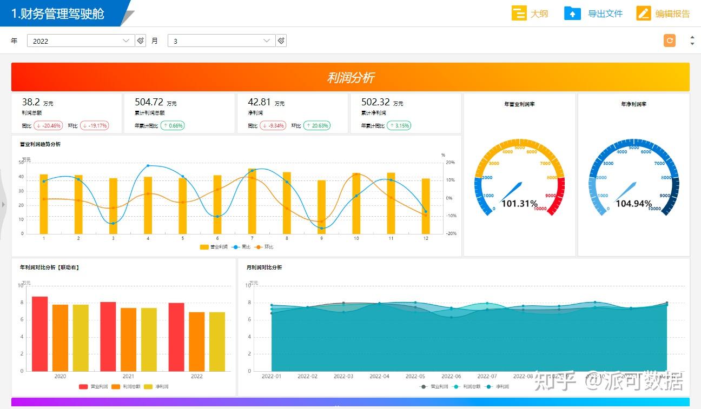
Task: Click the month 12 bar in trend chart
Action: [426, 206]
